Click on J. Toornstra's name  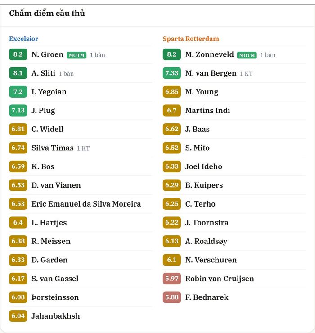[207, 223]
